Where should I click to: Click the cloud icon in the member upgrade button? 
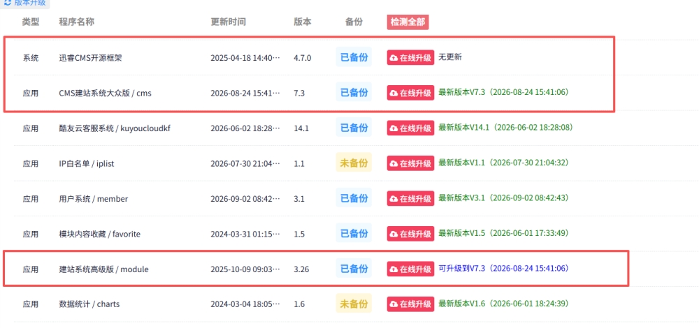pyautogui.click(x=394, y=199)
